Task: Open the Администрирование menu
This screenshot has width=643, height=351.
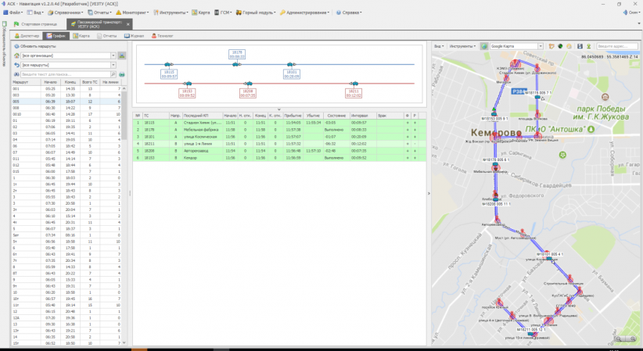Action: pos(305,13)
